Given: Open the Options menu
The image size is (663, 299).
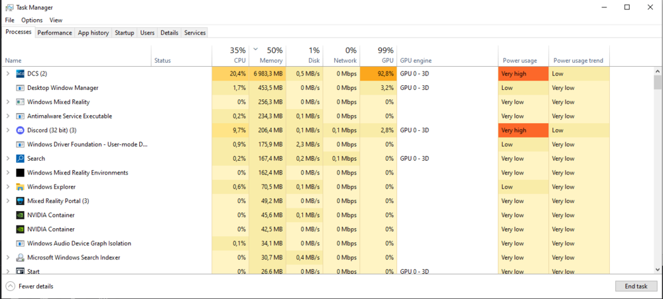Looking at the screenshot, I should [x=32, y=21].
